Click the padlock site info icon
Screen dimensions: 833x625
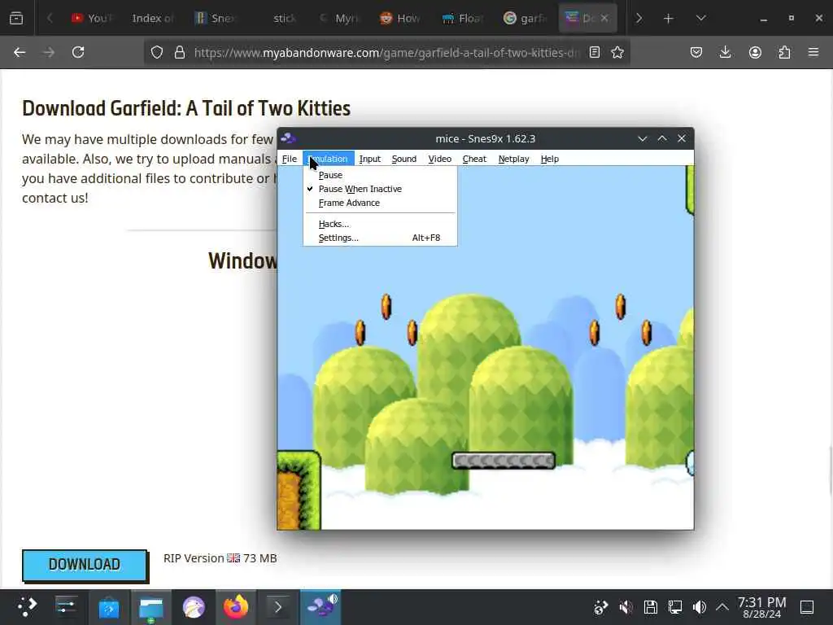point(180,52)
